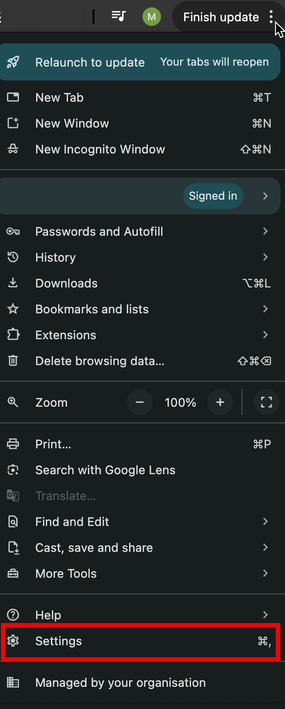Expand the Passwords and Autofill submenu
The width and height of the screenshot is (285, 709).
[266, 231]
